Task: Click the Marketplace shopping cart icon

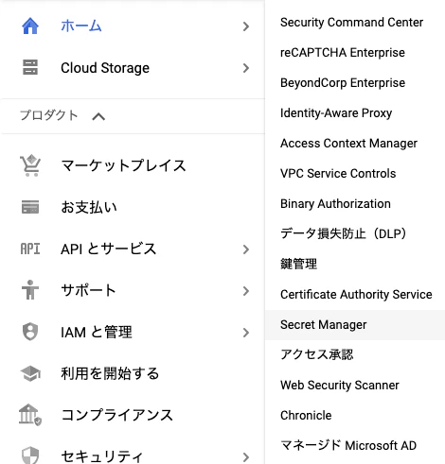Action: [x=30, y=165]
